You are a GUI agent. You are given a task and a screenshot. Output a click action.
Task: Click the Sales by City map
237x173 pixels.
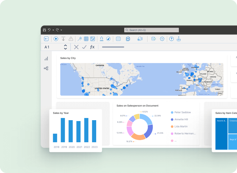tap(142, 79)
